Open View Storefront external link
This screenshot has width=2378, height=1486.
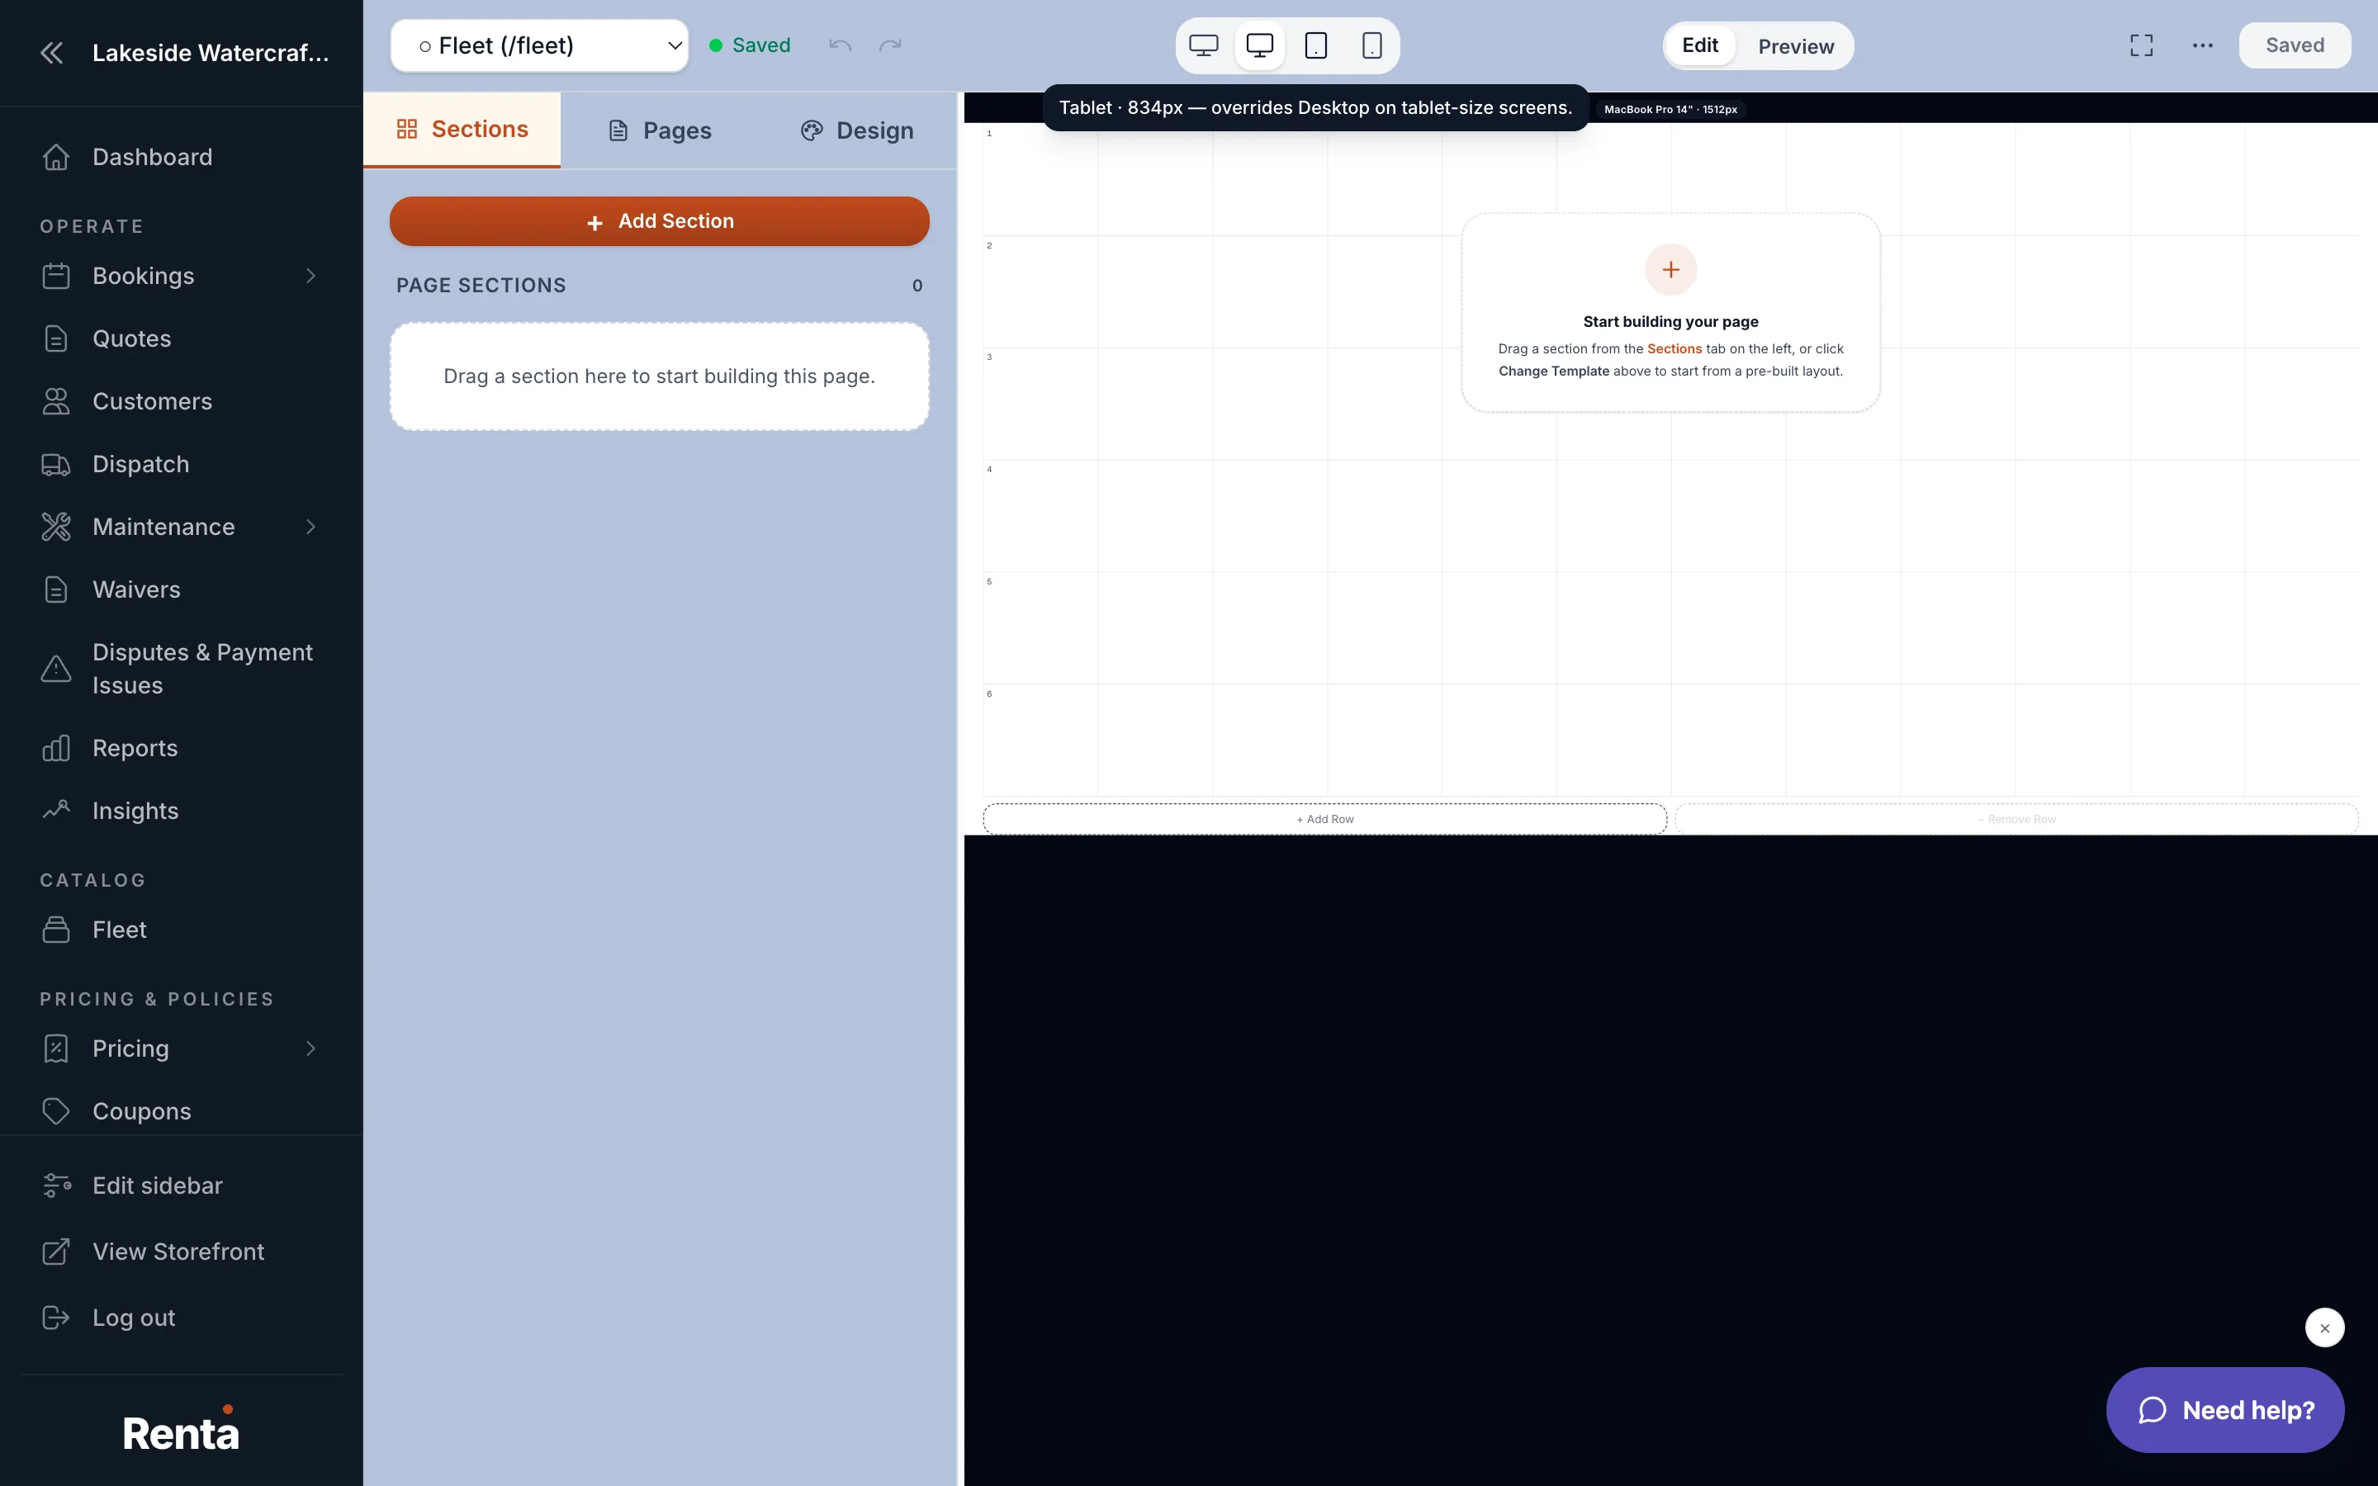[x=178, y=1251]
